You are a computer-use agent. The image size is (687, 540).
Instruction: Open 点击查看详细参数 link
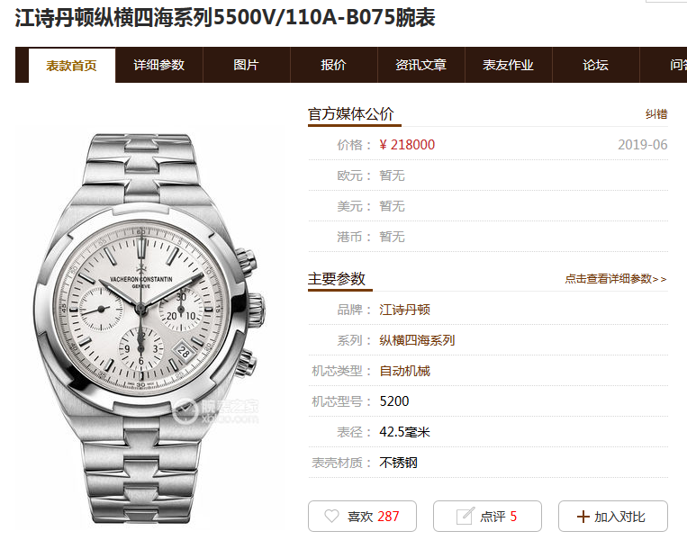click(x=616, y=279)
